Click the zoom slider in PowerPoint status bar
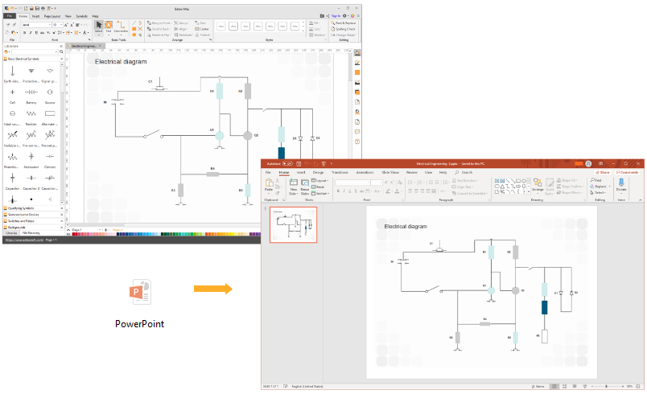The height and width of the screenshot is (394, 647). pyautogui.click(x=606, y=386)
